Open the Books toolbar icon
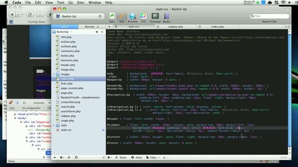 point(167,18)
